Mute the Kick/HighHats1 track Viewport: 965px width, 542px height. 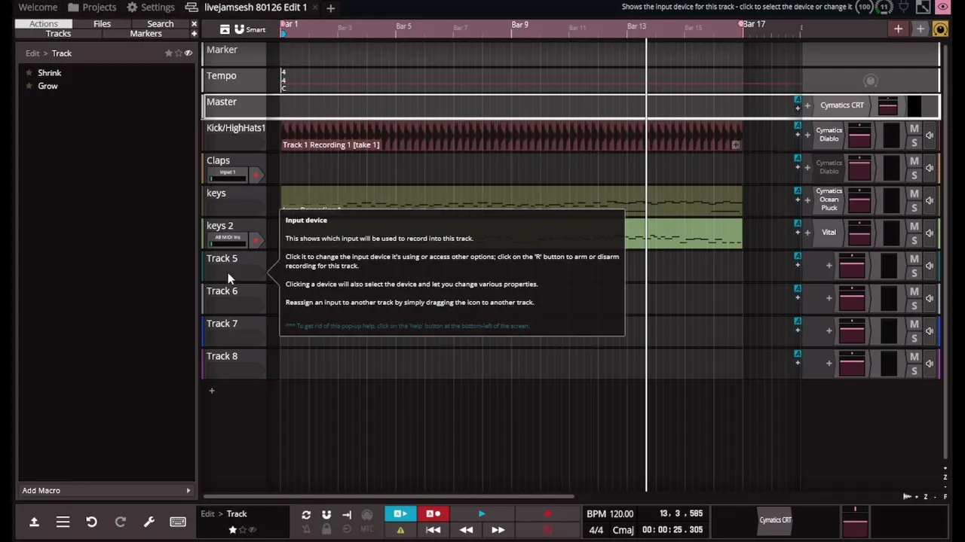pos(914,129)
